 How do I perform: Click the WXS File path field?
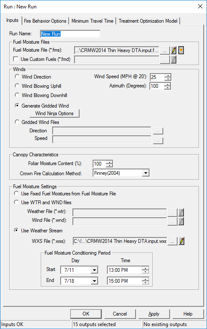click(120, 241)
